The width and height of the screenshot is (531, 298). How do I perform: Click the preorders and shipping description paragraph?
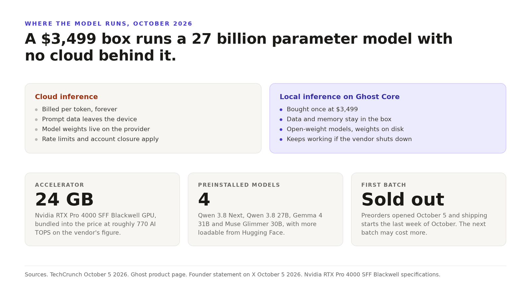tap(424, 224)
